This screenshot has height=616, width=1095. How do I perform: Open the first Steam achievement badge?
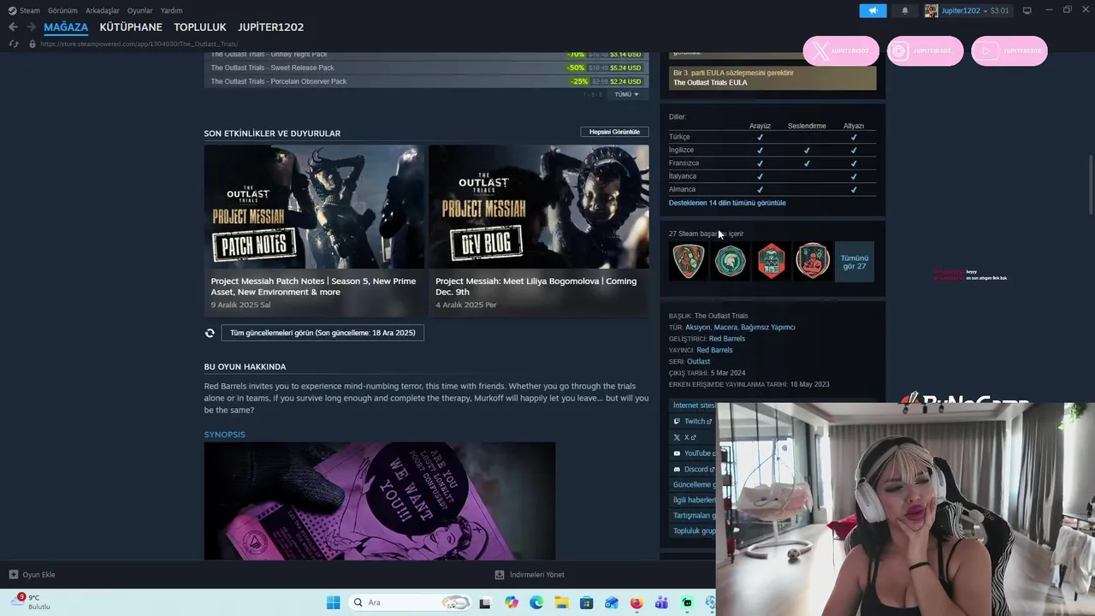(x=689, y=261)
